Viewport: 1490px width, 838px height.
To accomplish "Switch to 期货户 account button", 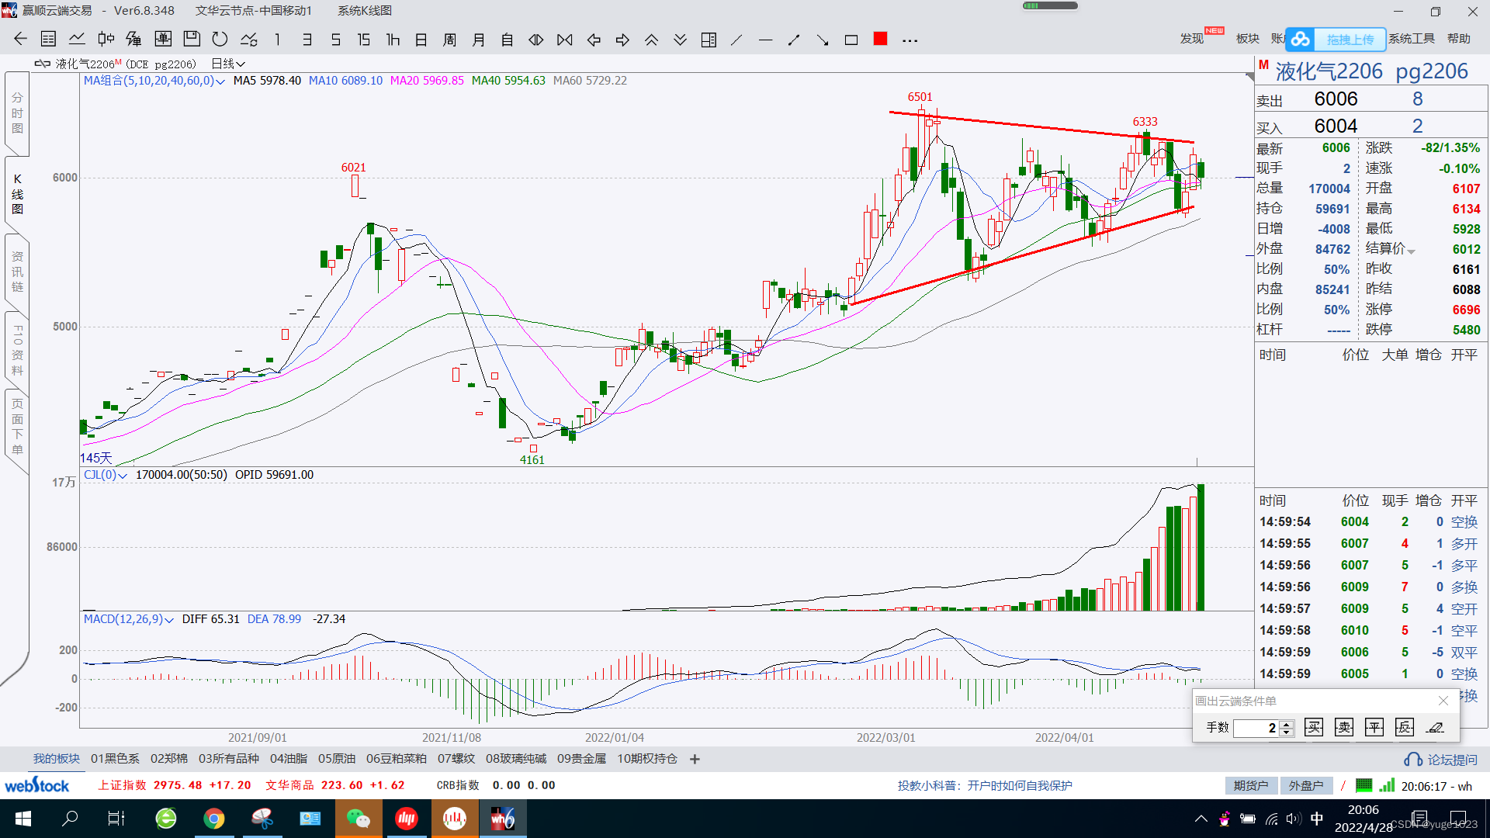I will [1251, 786].
